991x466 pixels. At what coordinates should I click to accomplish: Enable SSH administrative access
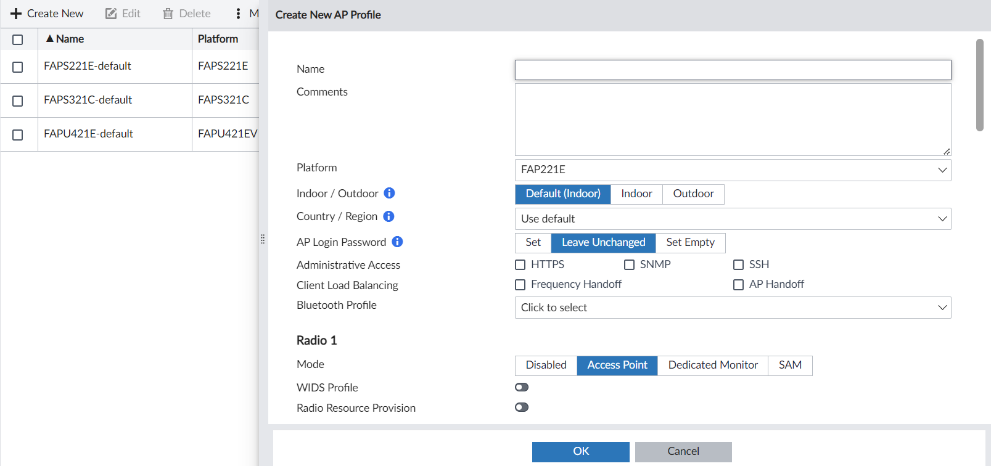tap(739, 265)
